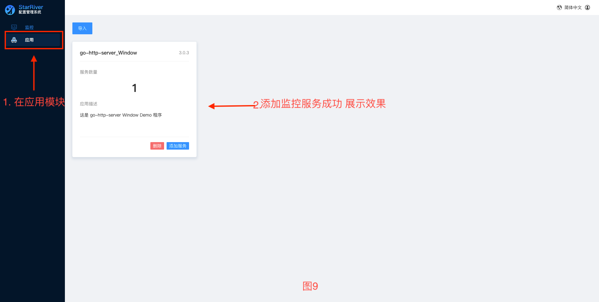Click the StarRiver brand name text

31,7
